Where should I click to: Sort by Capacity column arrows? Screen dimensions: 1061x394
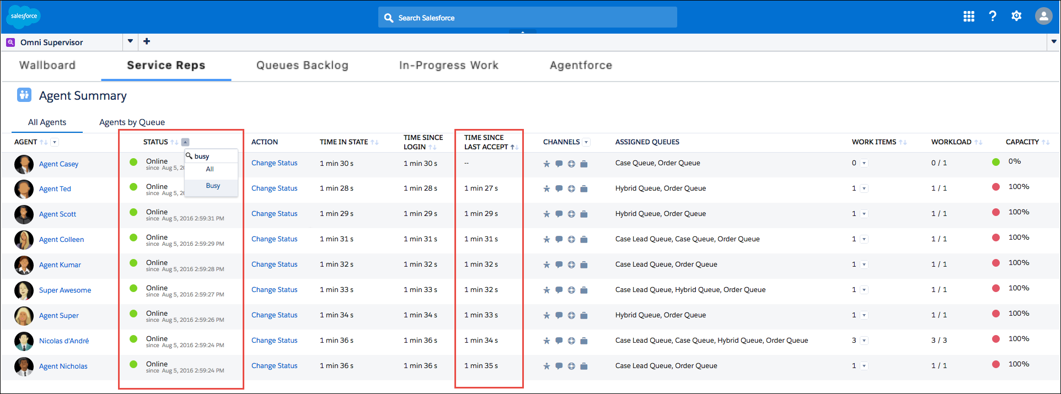[1046, 142]
